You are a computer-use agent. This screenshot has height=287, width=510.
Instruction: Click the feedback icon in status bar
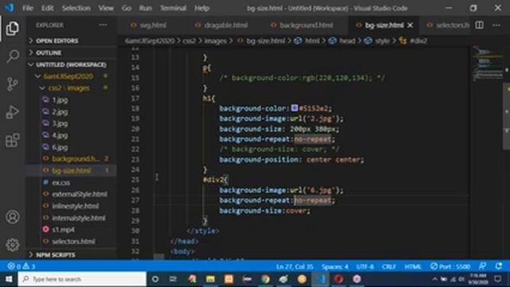(x=482, y=266)
